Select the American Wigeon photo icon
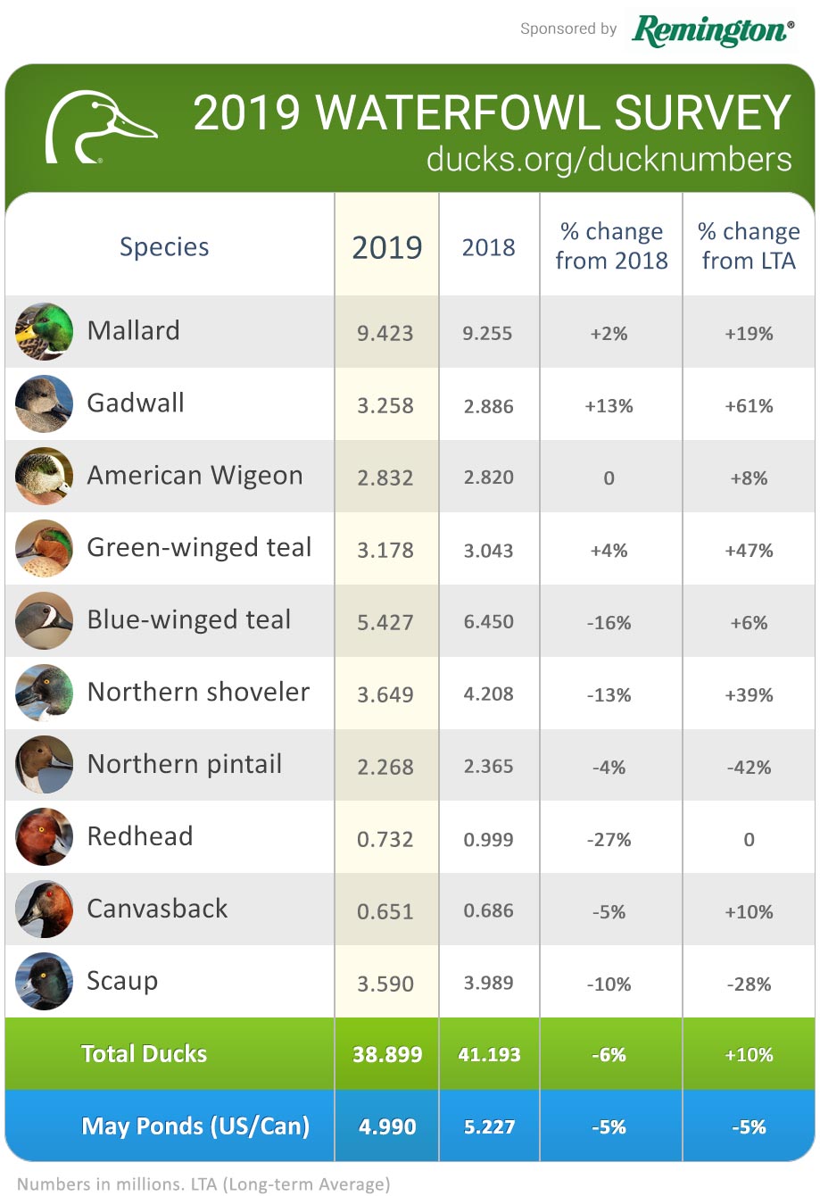Image resolution: width=820 pixels, height=1196 pixels. pyautogui.click(x=44, y=477)
